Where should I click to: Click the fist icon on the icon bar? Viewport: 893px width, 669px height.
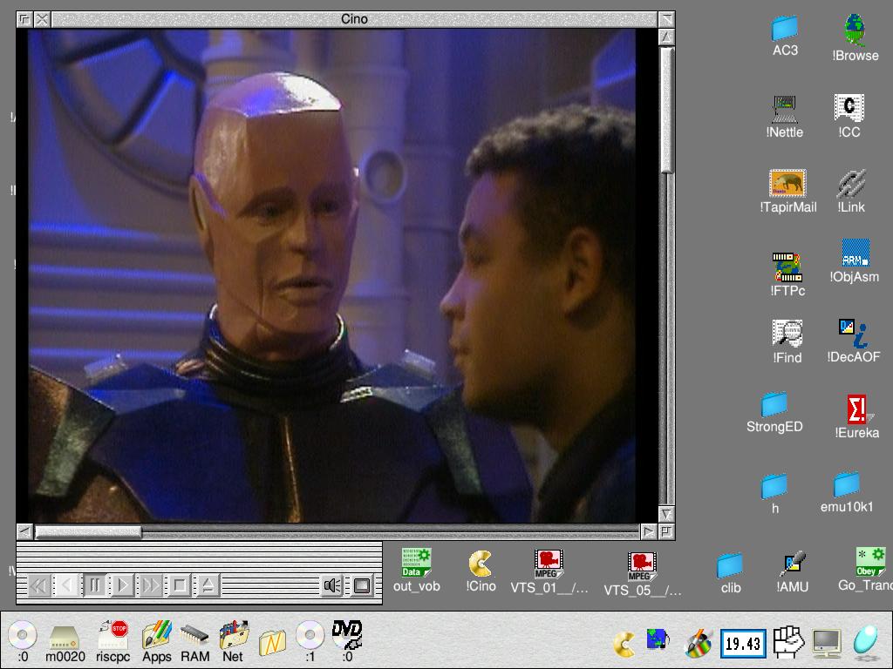click(x=789, y=641)
